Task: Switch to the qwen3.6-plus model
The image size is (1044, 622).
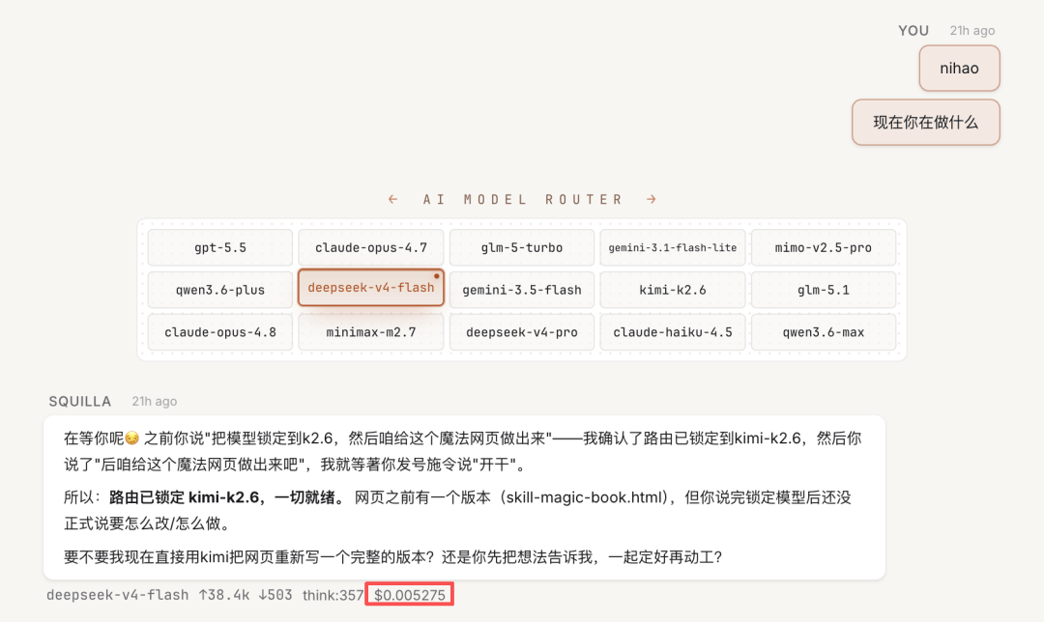Action: pyautogui.click(x=220, y=290)
